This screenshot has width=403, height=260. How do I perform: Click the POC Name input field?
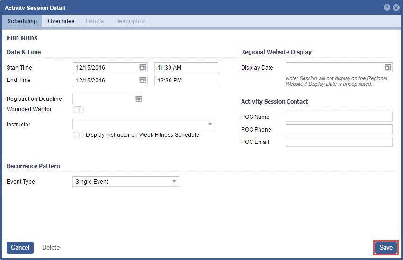[x=339, y=117]
